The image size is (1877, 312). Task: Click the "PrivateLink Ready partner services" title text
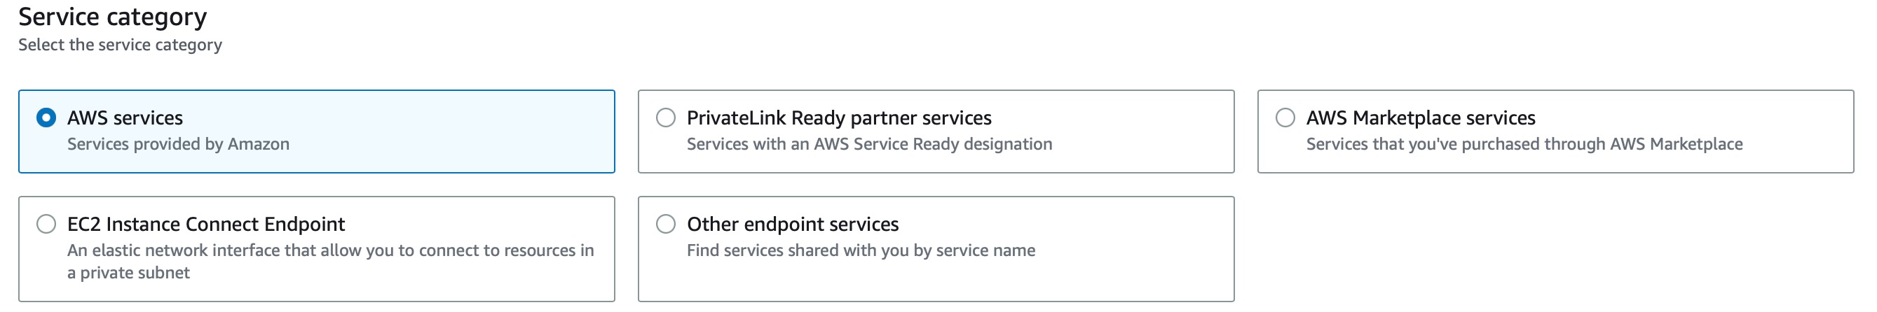tap(839, 118)
